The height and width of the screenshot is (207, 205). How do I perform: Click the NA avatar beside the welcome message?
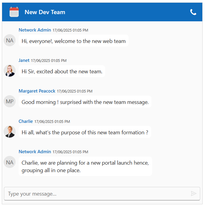tap(10, 40)
